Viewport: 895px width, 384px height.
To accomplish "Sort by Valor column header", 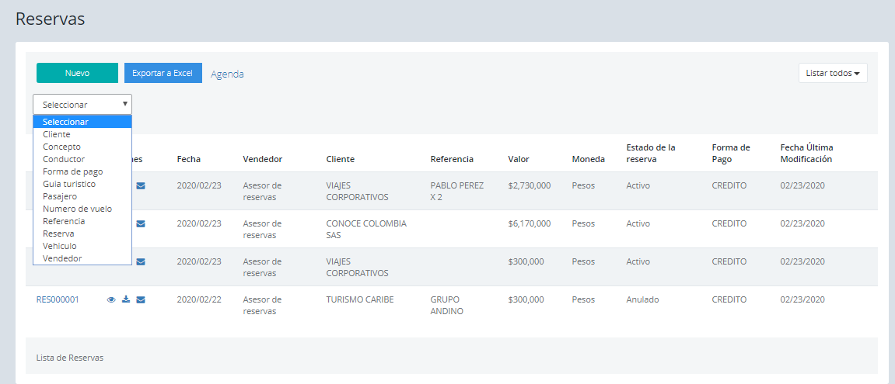I will [x=519, y=159].
